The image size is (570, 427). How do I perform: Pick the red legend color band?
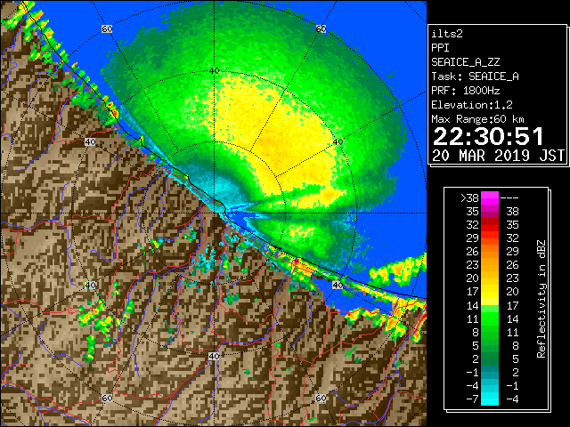(490, 225)
